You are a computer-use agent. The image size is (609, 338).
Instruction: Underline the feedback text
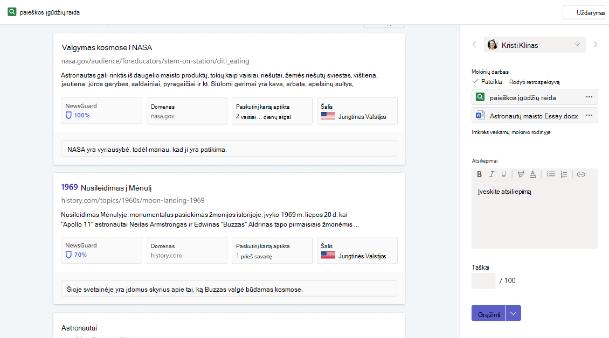click(x=503, y=174)
